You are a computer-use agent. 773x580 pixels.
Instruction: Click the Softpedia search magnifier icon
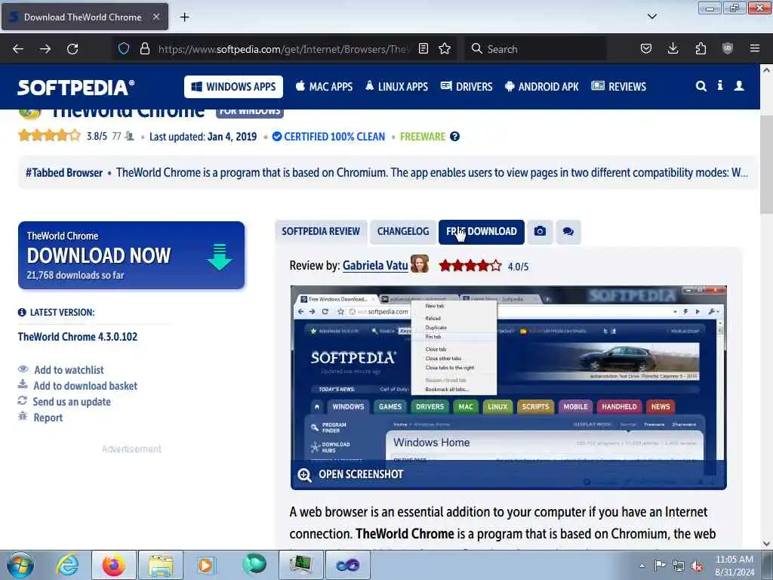[x=701, y=86]
